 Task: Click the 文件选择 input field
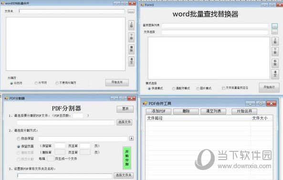(x=215, y=32)
